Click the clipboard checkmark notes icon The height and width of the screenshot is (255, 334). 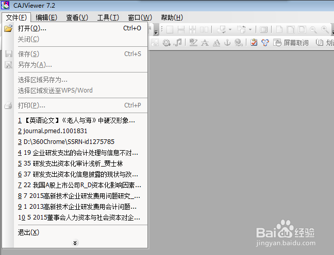254,43
